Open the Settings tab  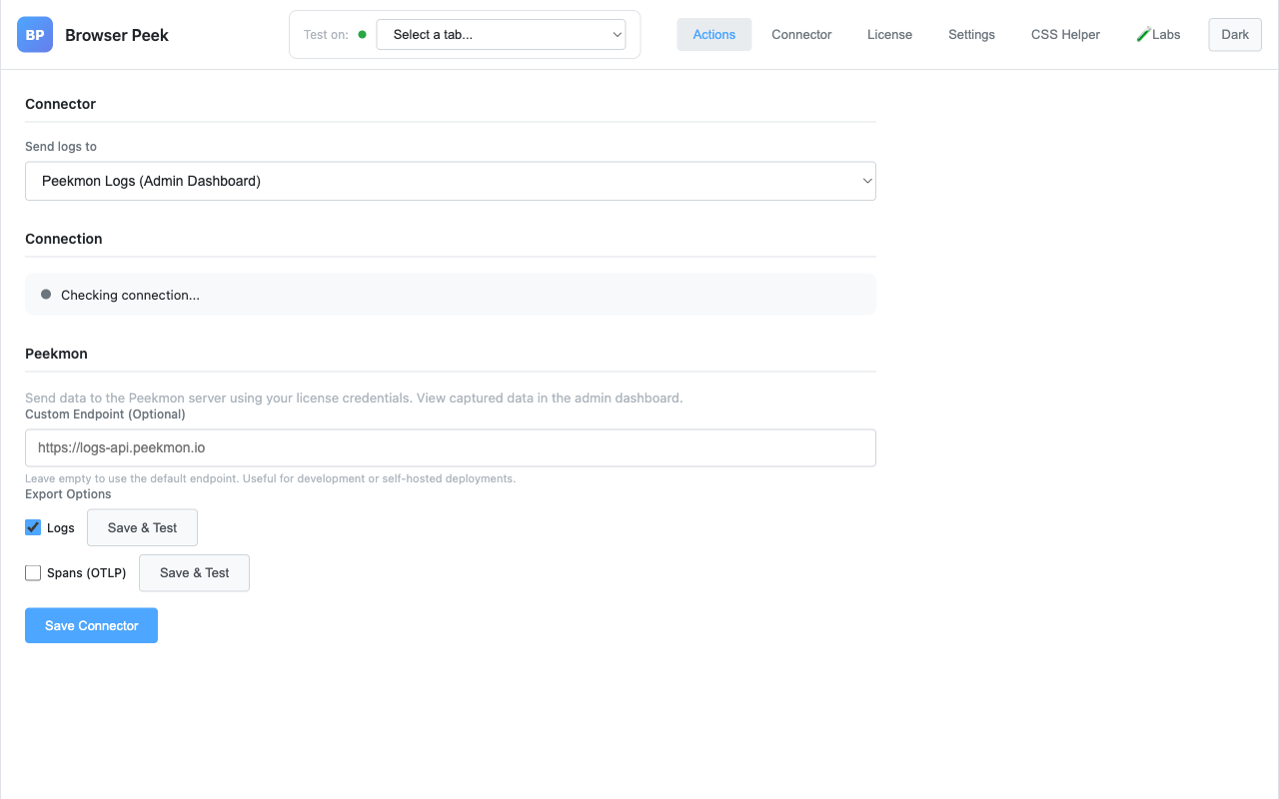pos(971,35)
